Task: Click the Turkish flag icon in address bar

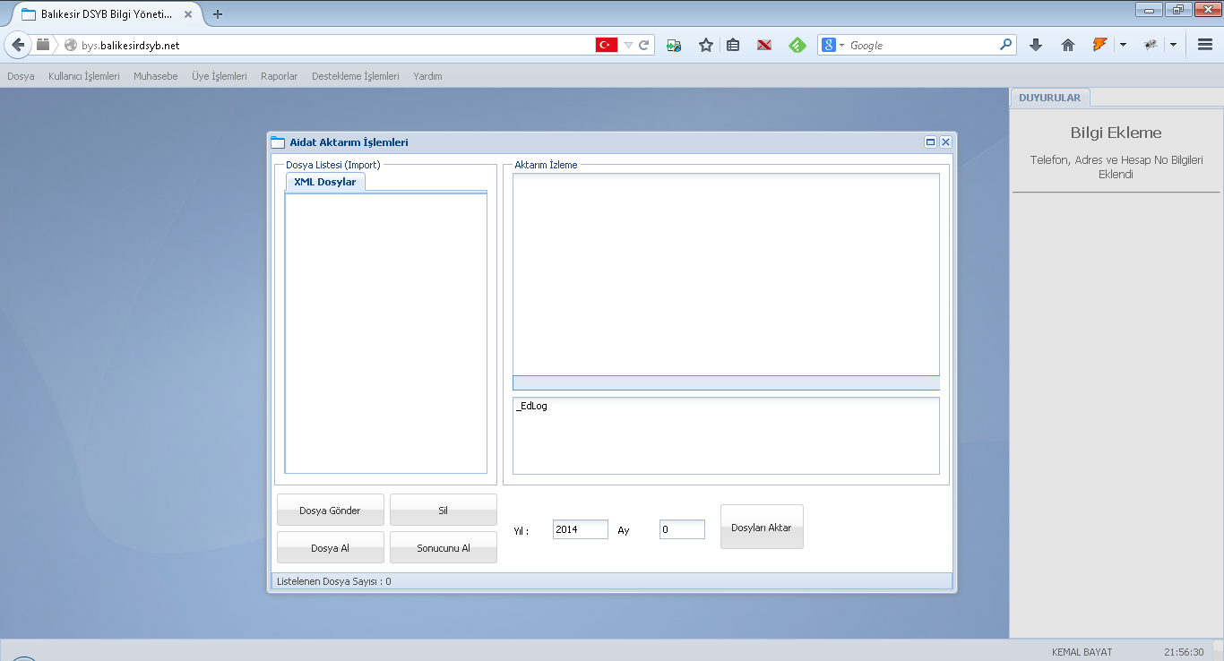Action: (x=607, y=45)
